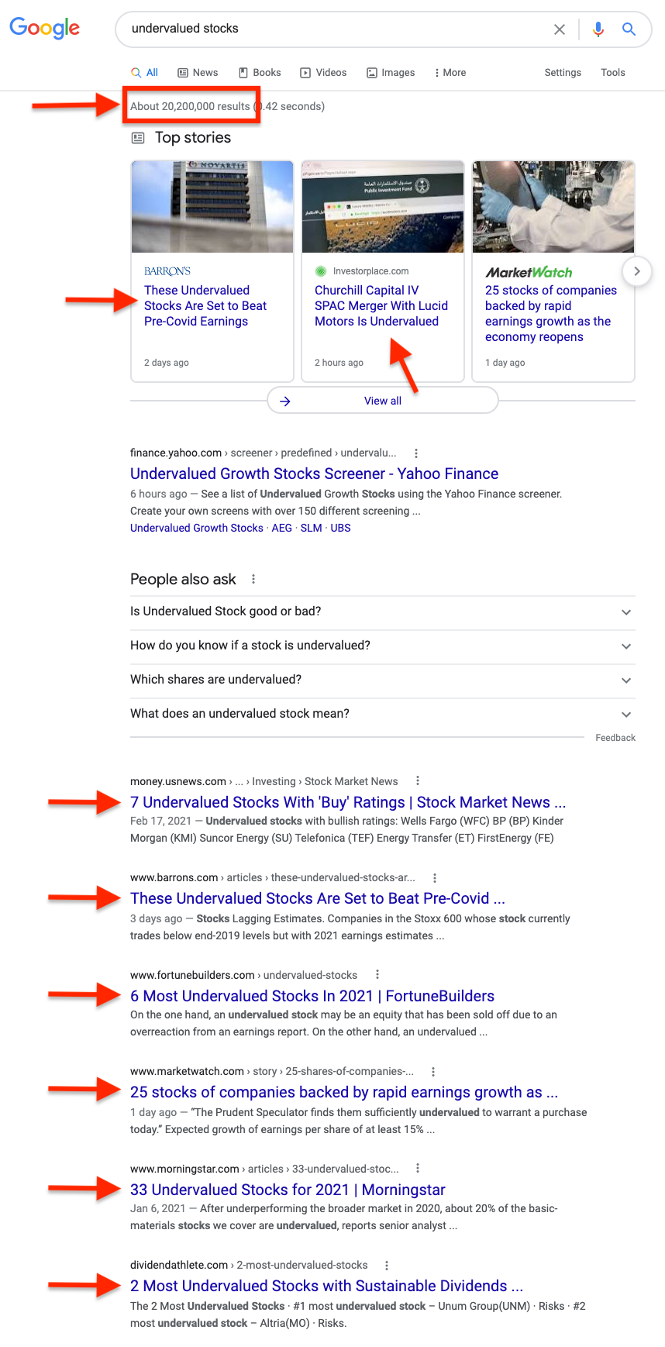Click the Top stories newspaper icon
Image resolution: width=665 pixels, height=1347 pixels.
click(x=137, y=137)
